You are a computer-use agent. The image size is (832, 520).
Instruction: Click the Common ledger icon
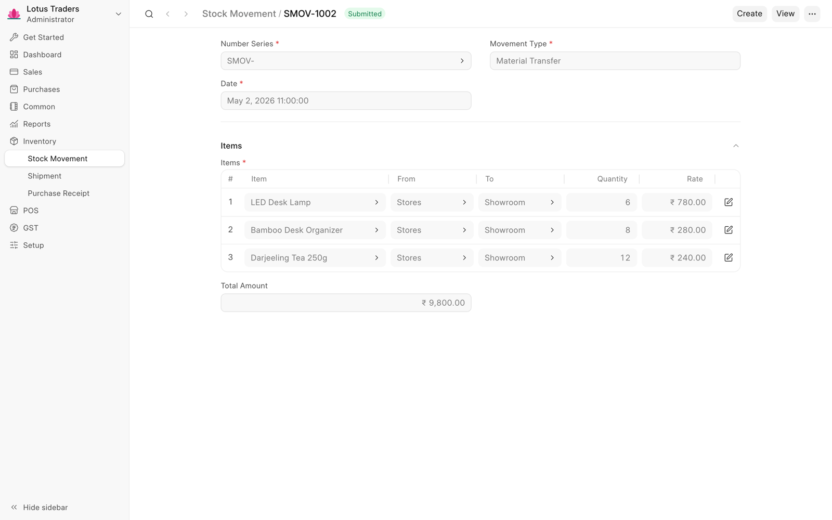tap(14, 107)
